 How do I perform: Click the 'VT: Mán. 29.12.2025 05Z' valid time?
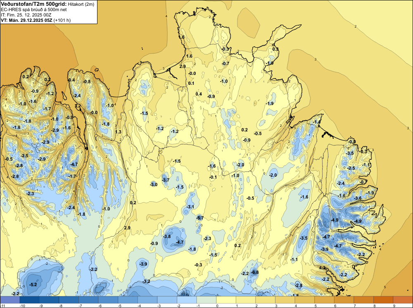(x=26, y=20)
